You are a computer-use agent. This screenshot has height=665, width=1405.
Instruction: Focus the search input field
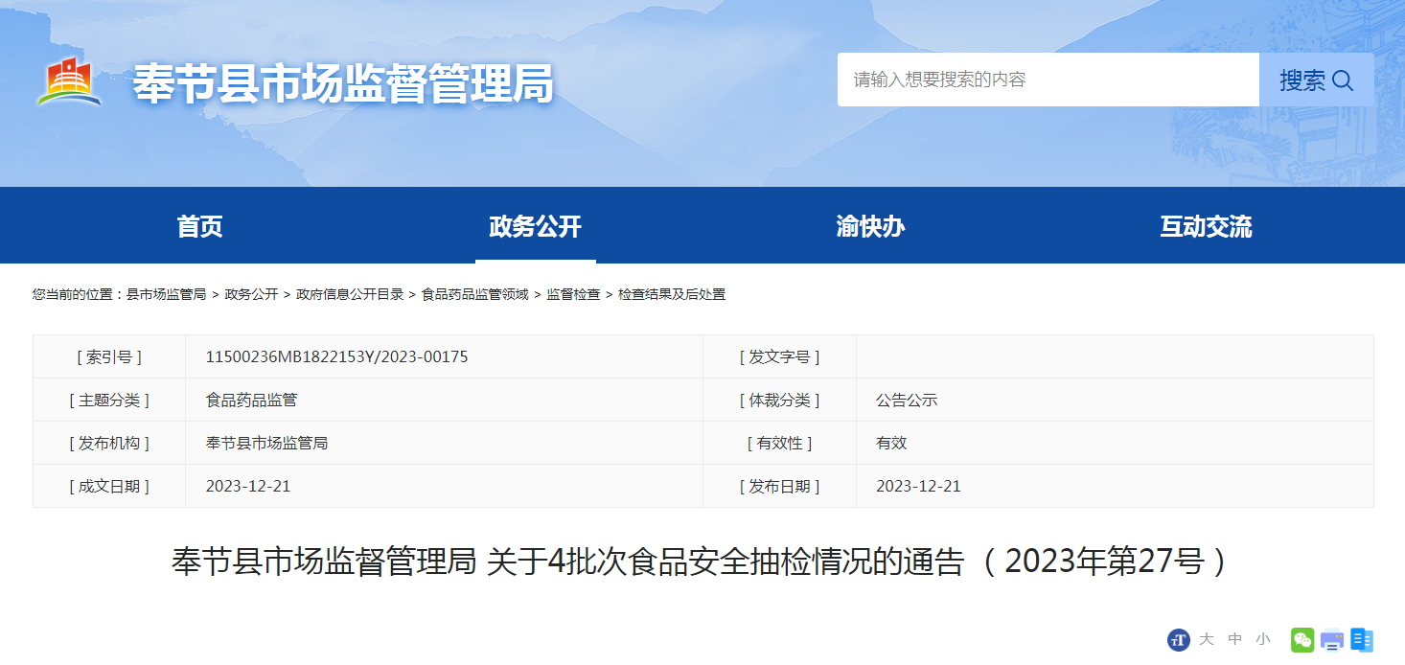click(x=1048, y=80)
